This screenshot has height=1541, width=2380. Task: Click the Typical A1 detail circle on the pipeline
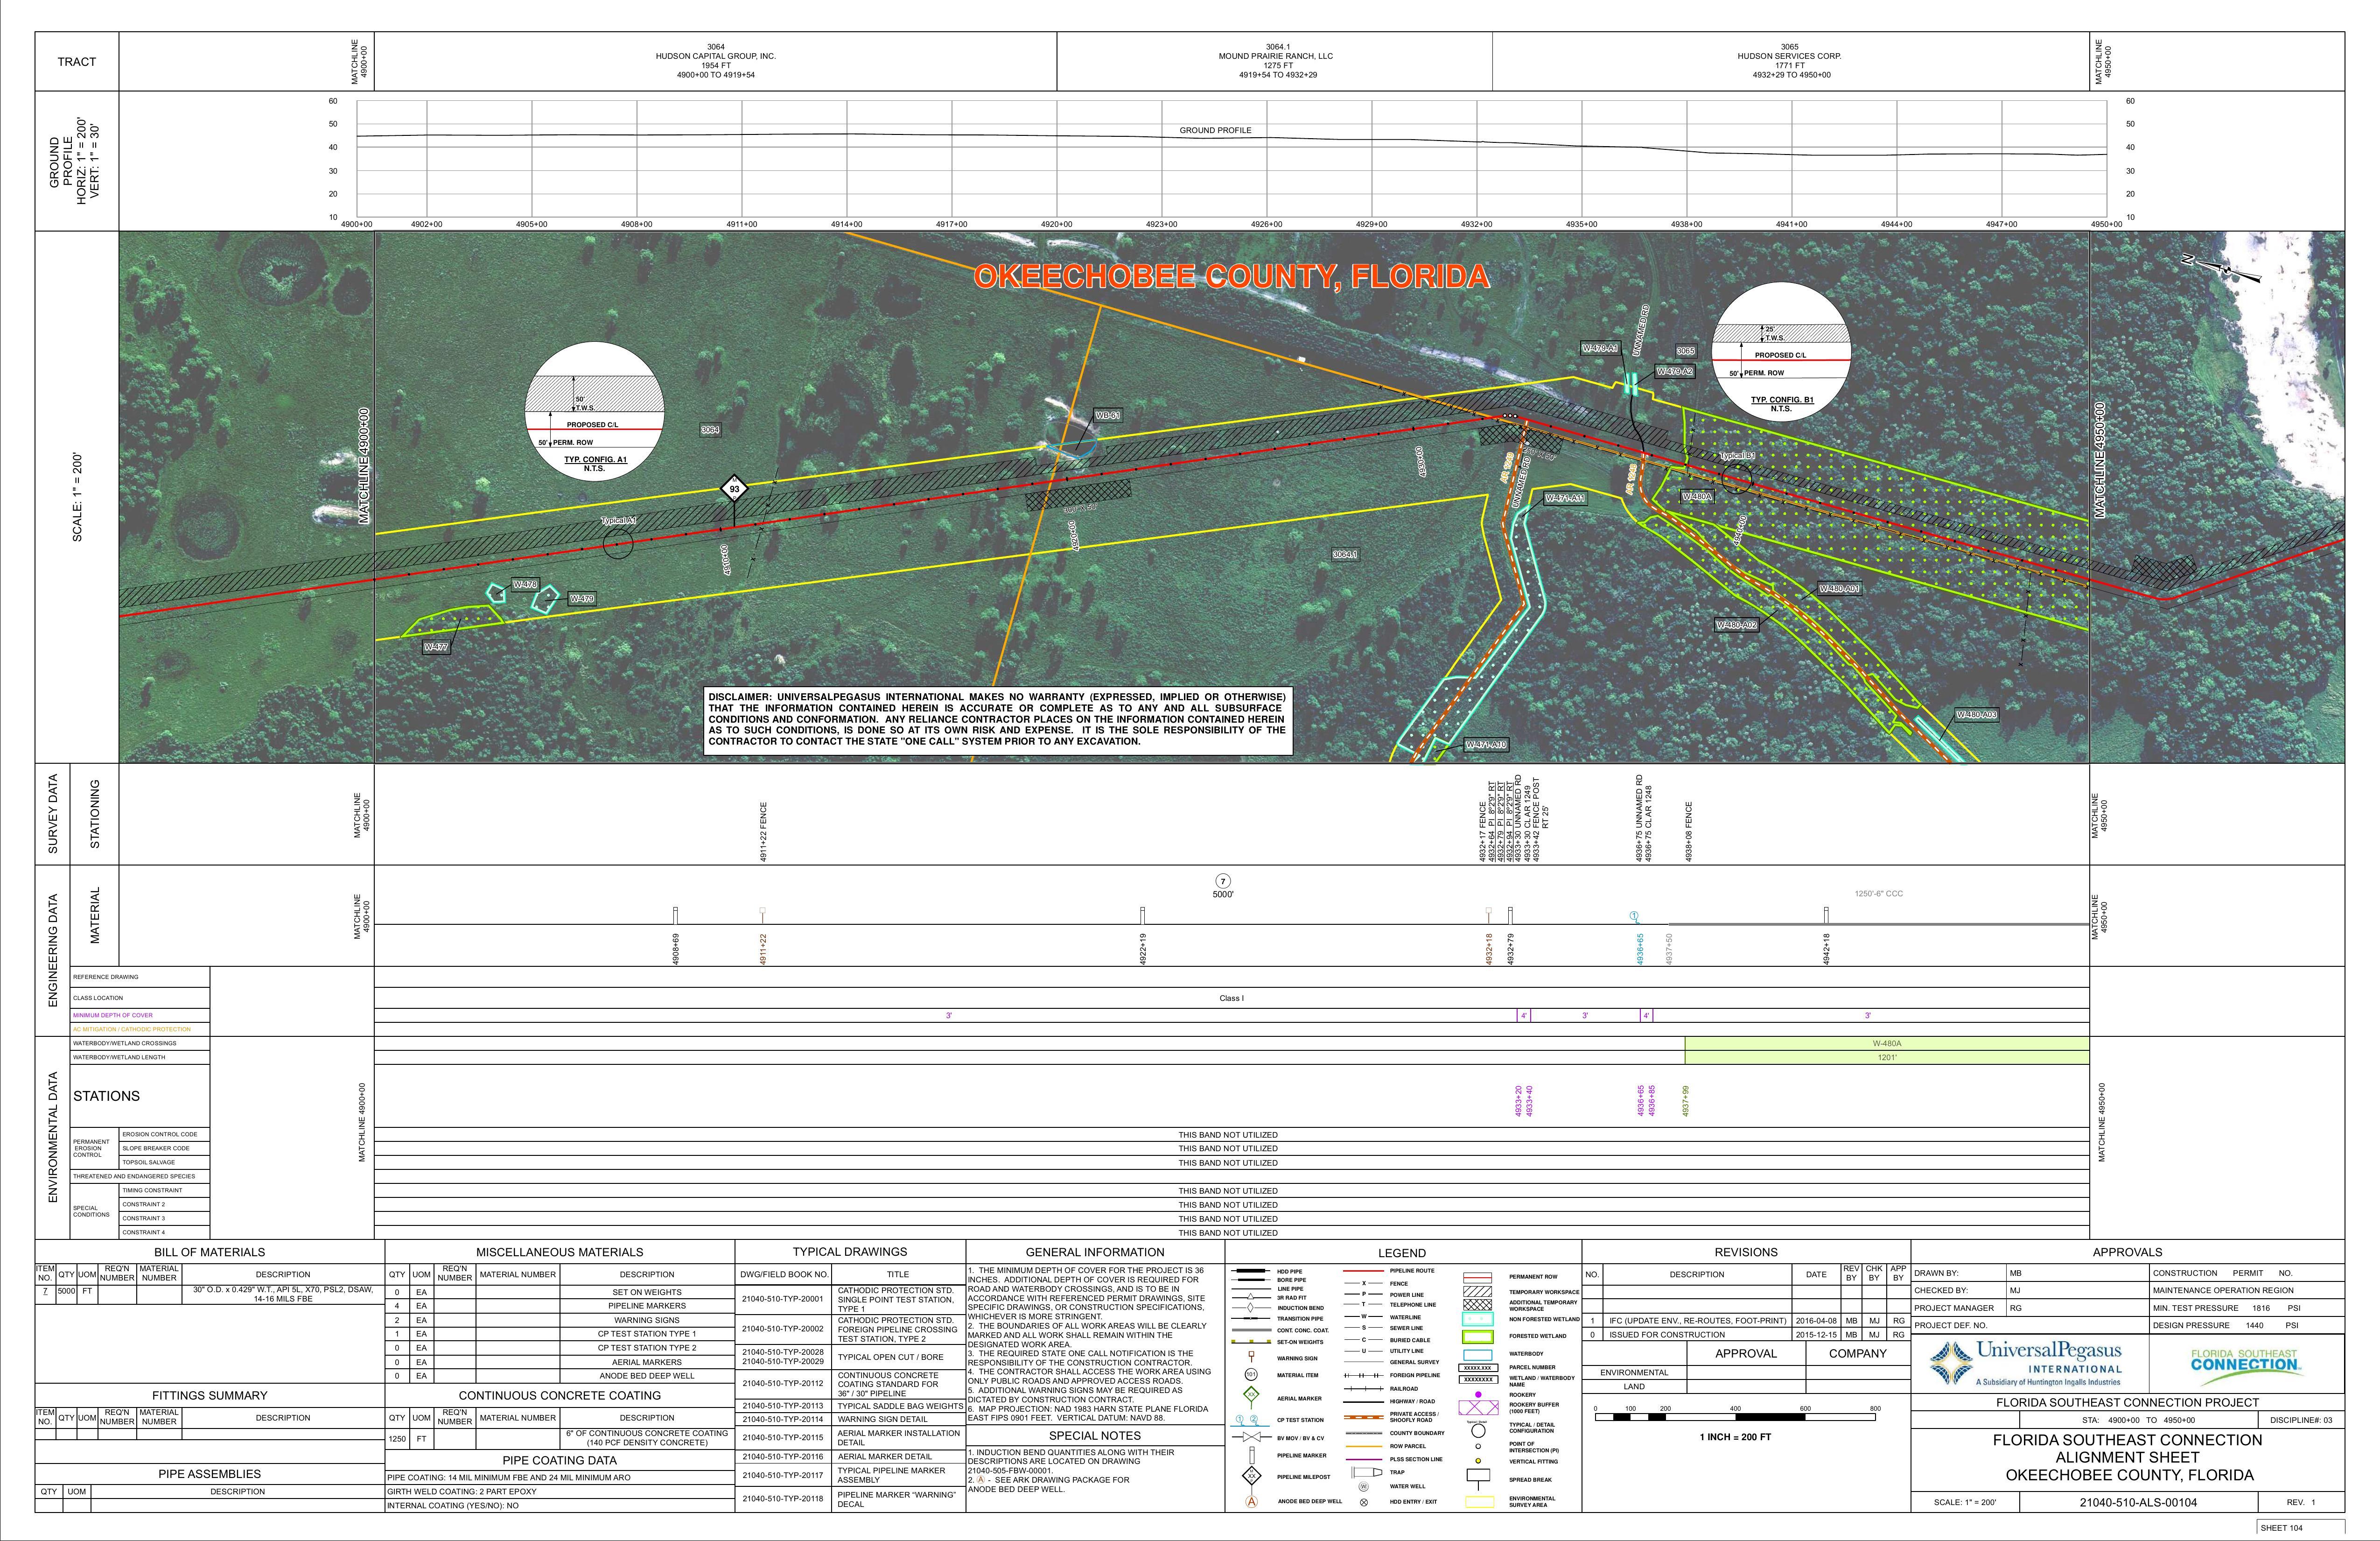click(x=618, y=543)
